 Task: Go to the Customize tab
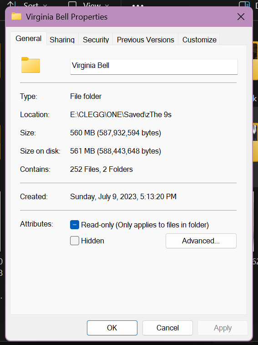click(199, 40)
